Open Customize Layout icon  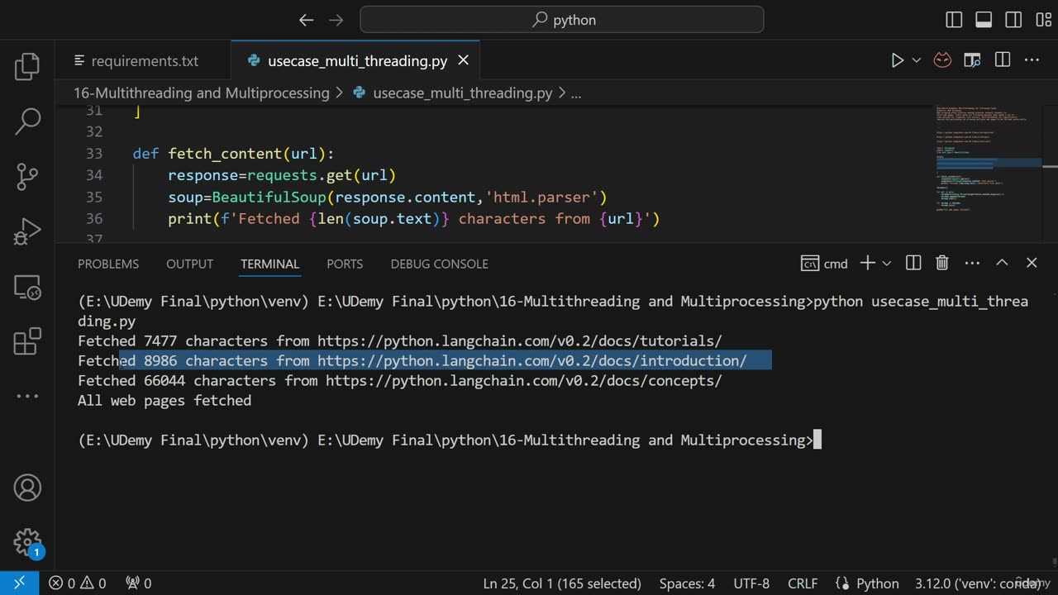pos(1042,20)
